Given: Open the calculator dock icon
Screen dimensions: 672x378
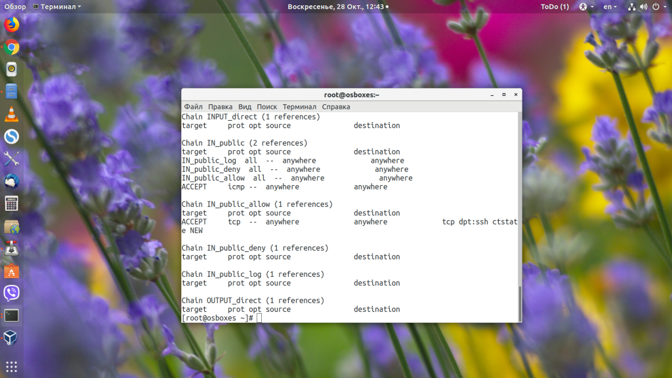Looking at the screenshot, I should [x=12, y=204].
